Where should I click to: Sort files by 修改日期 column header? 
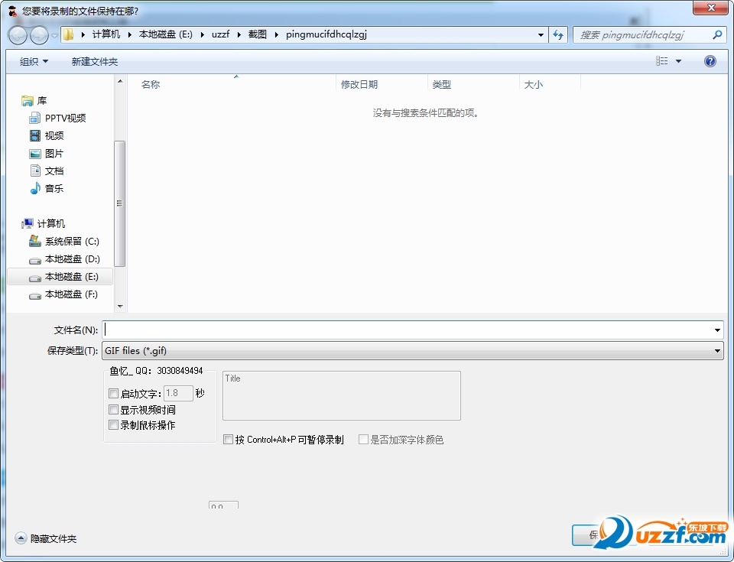pyautogui.click(x=359, y=85)
